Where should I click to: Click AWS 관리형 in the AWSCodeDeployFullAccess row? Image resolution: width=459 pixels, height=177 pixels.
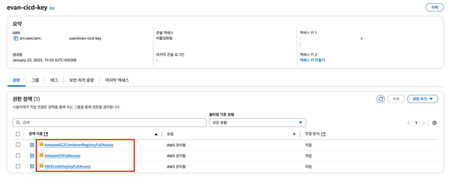point(176,167)
